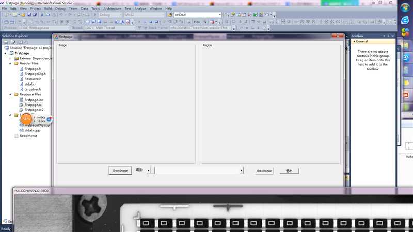Open the Win32 platform dropdown
The width and height of the screenshot is (413, 232).
point(144,15)
